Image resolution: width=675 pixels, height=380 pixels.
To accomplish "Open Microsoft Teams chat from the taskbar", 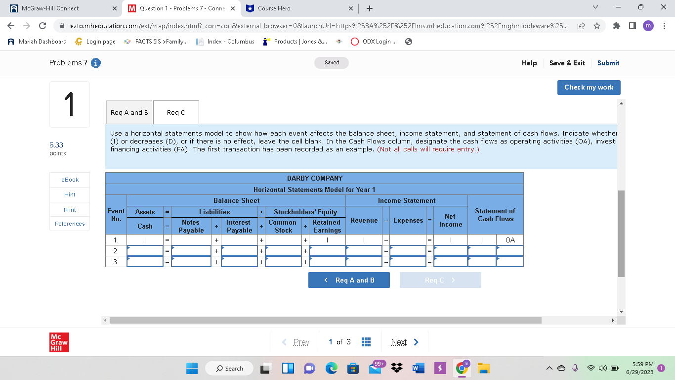I will [309, 368].
